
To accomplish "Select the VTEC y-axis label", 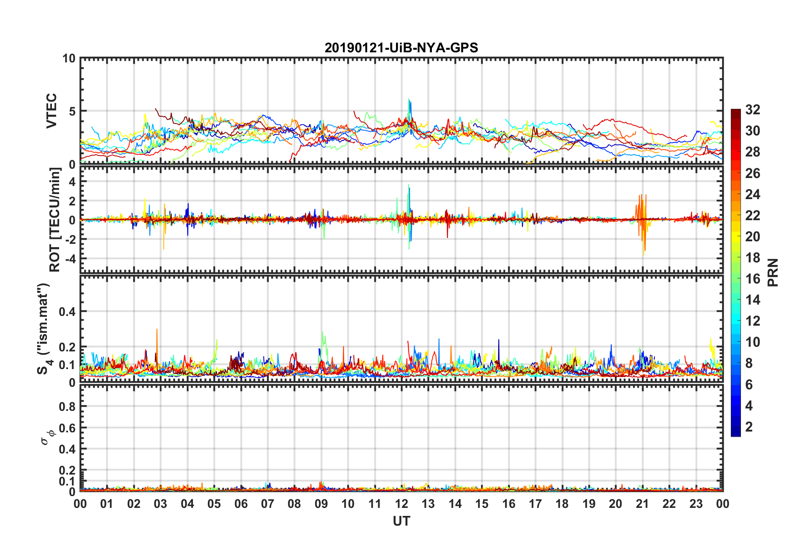I will click(52, 111).
